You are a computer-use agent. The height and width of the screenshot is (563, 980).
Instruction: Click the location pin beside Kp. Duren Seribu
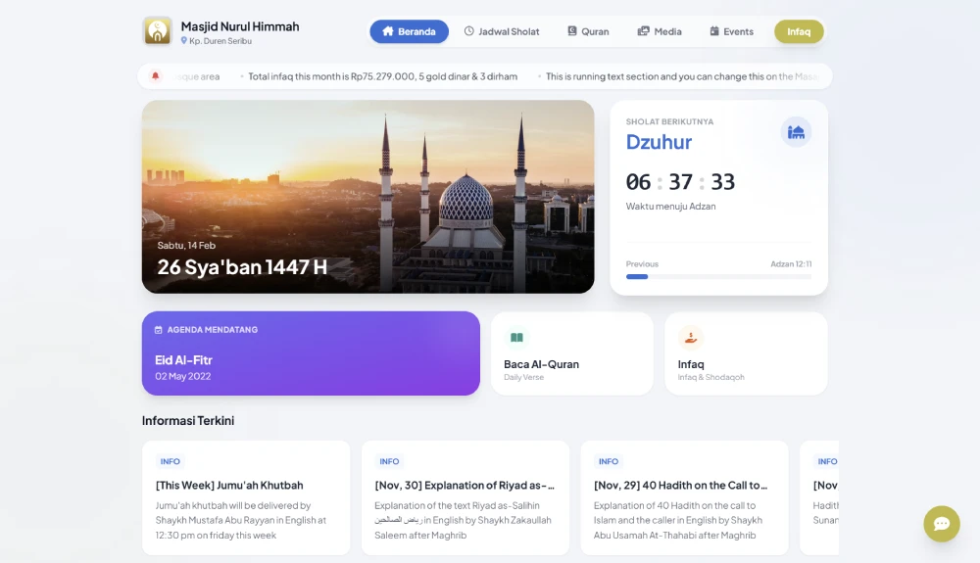tap(184, 40)
